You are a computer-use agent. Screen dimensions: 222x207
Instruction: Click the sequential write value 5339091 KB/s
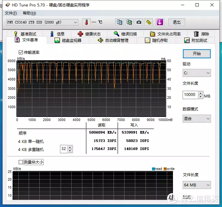tap(135, 132)
